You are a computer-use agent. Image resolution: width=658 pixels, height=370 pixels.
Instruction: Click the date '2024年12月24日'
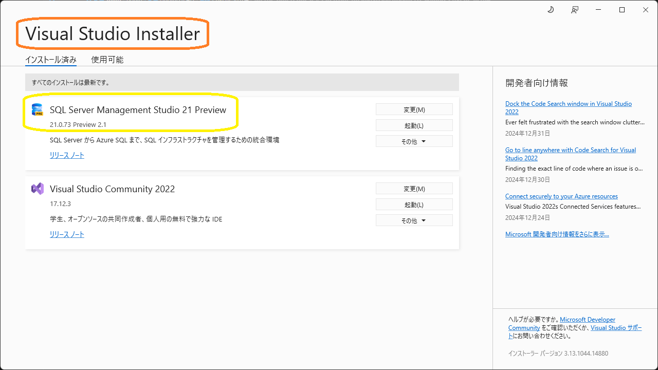coord(527,218)
